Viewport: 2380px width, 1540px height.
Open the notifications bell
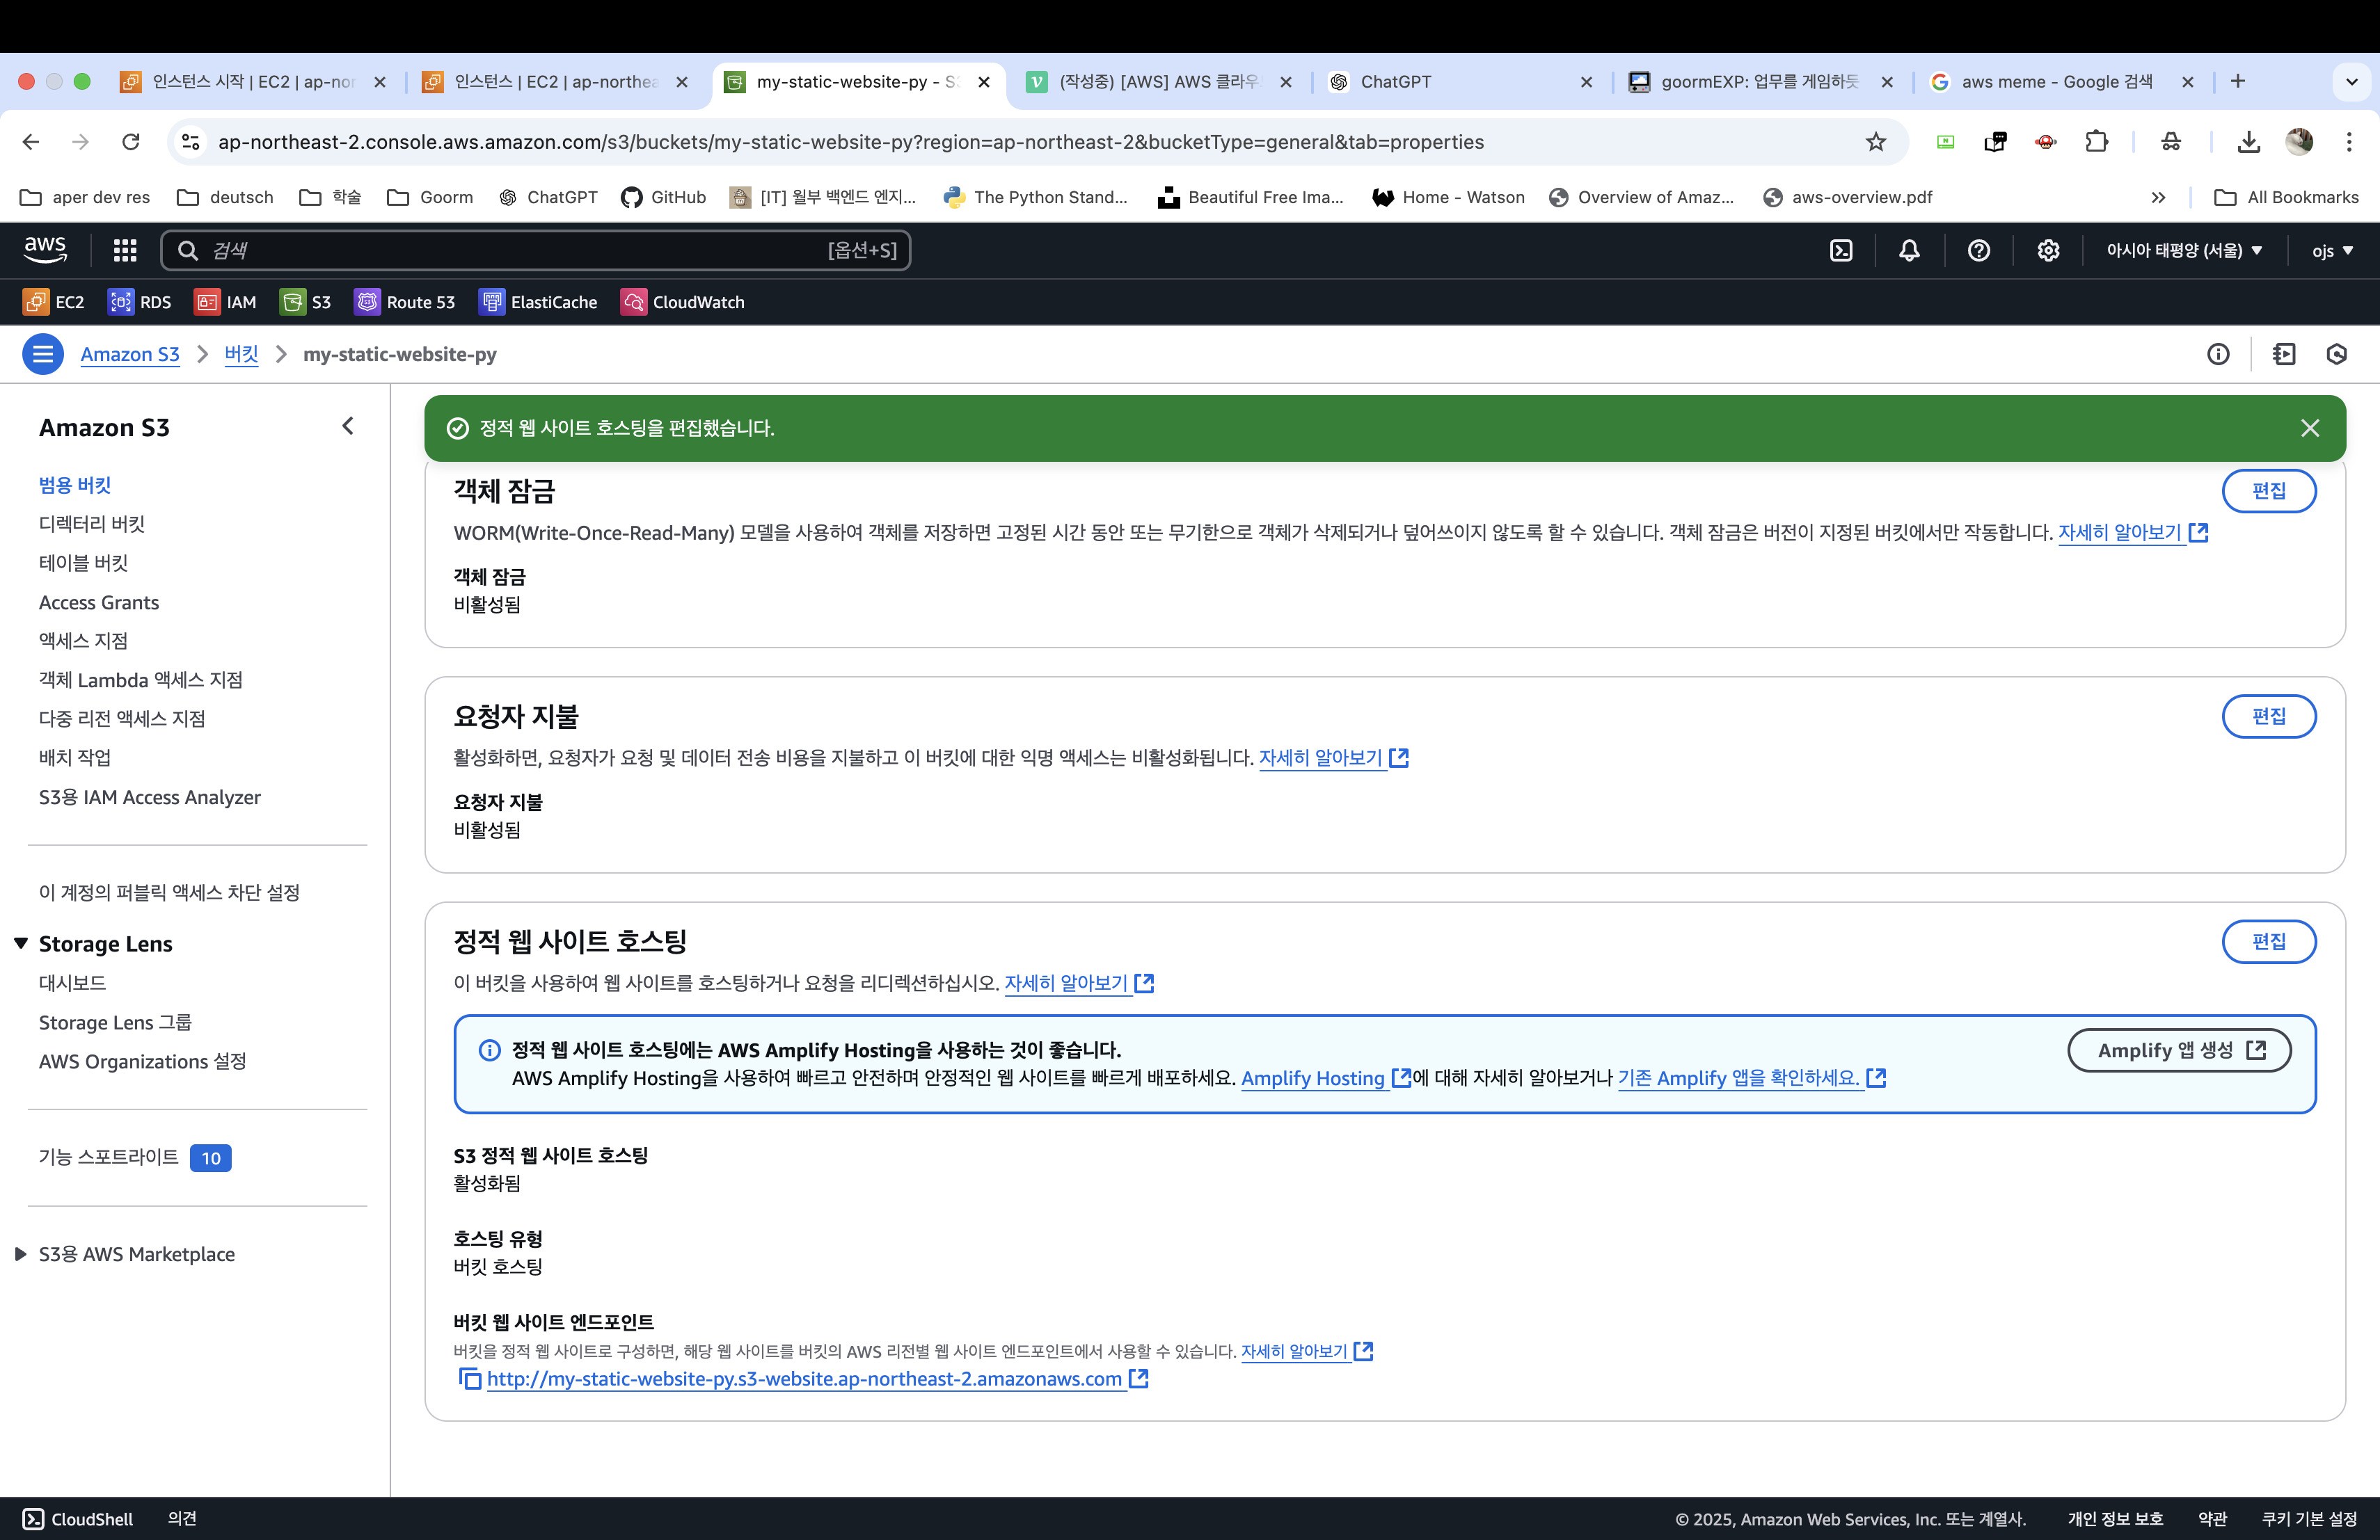coord(1909,250)
